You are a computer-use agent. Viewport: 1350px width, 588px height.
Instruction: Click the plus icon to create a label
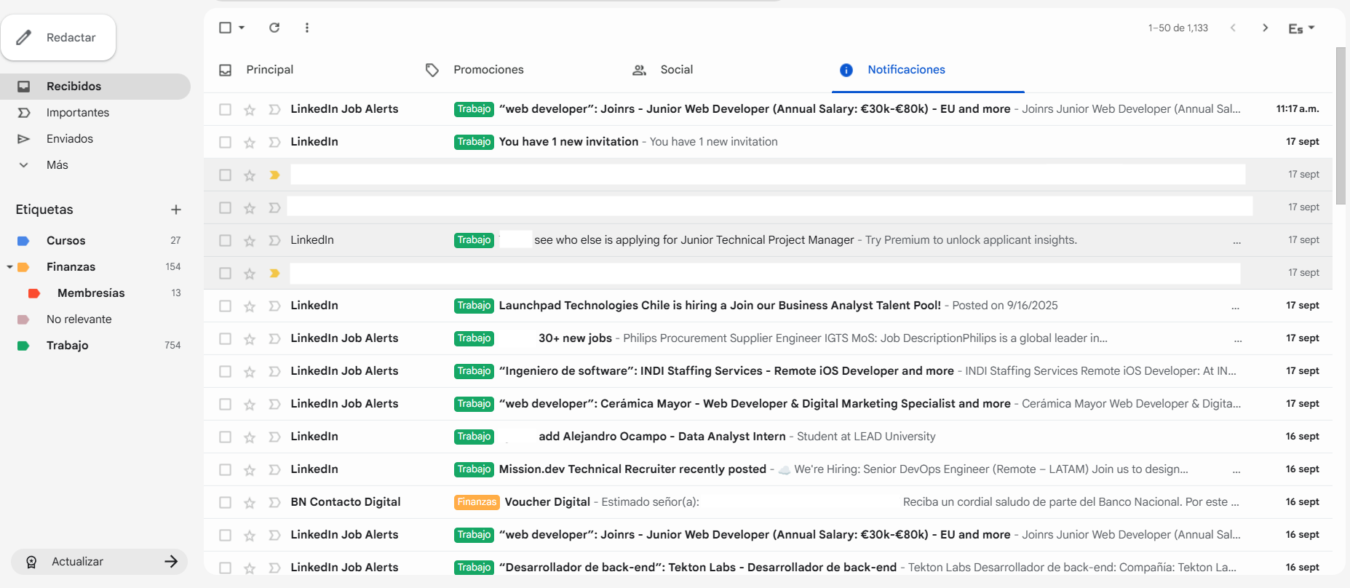[x=176, y=210]
